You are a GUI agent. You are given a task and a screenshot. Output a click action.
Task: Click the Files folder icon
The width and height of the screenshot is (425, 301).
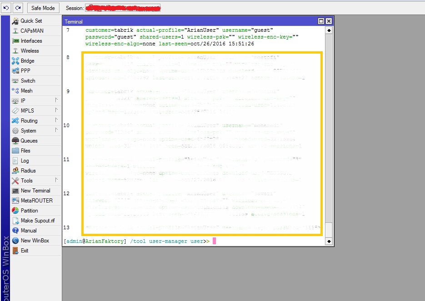point(15,151)
